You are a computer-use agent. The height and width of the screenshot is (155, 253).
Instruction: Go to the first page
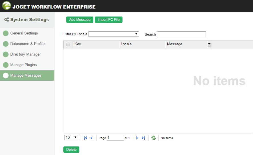click(85, 138)
